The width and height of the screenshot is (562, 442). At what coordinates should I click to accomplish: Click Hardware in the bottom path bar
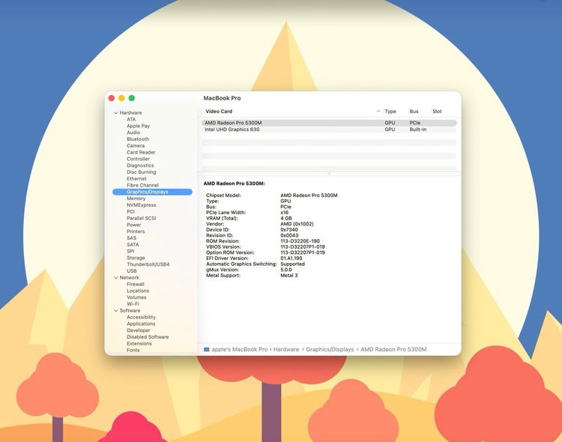[286, 350]
